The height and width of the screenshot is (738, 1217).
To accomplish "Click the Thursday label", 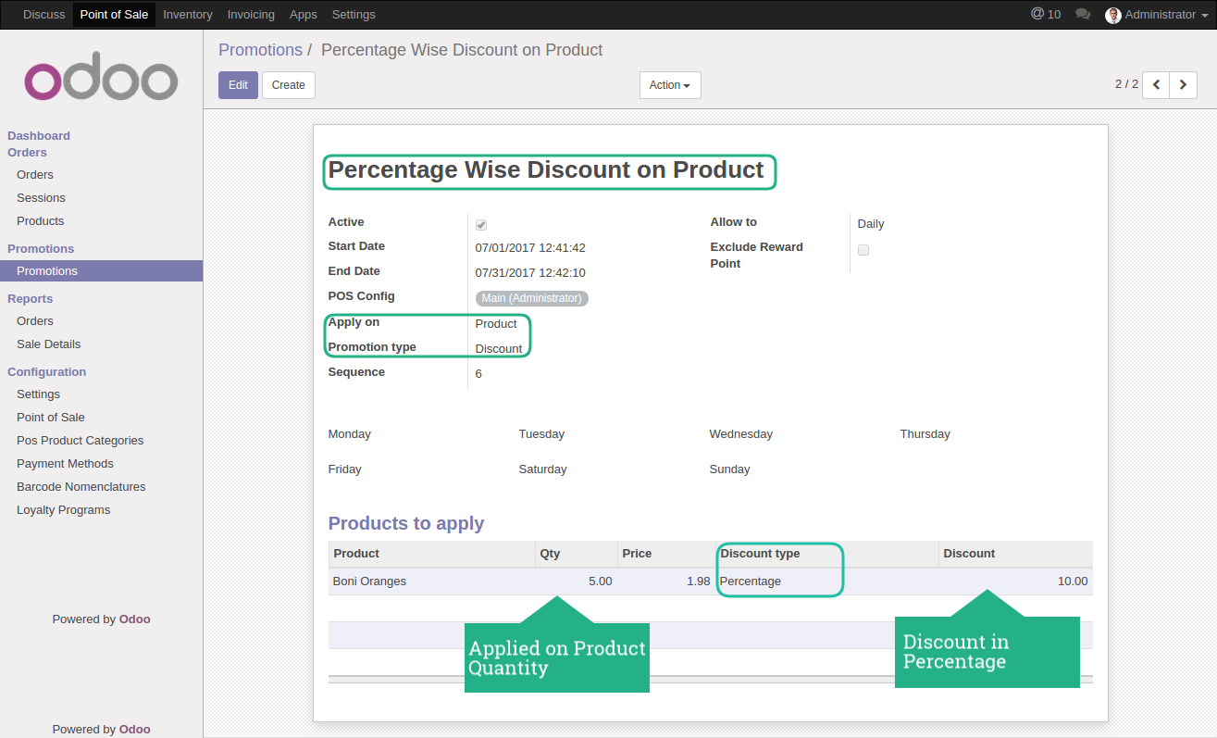I will (925, 434).
